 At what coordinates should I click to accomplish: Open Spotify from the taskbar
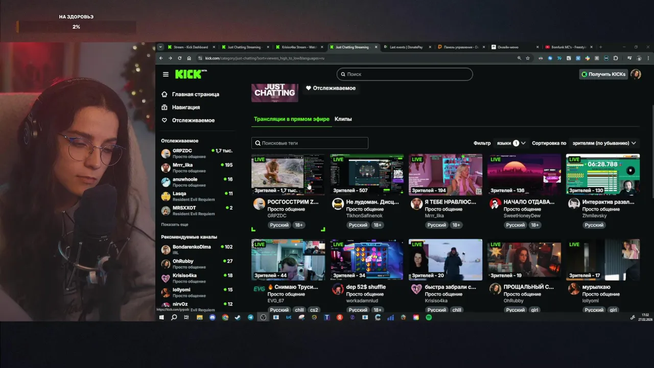(429, 317)
